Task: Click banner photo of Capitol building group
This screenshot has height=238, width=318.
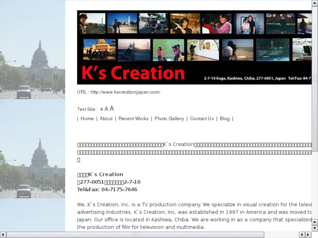Action: coord(100,50)
